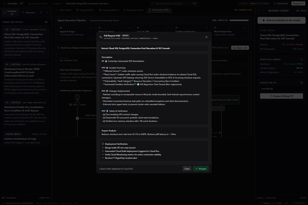Click the pull request merge icon beside Pull Request #142

[101, 37]
